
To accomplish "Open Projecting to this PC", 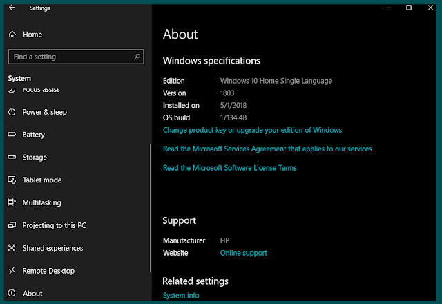I will (54, 225).
